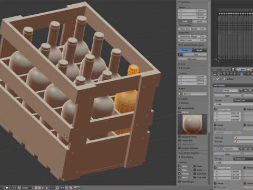Open the Object properties tab (orange cube)

pos(235,74)
